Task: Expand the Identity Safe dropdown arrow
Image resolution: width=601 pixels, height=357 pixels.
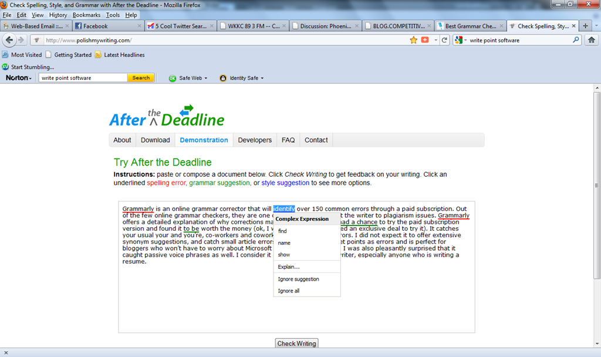Action: pyautogui.click(x=262, y=78)
